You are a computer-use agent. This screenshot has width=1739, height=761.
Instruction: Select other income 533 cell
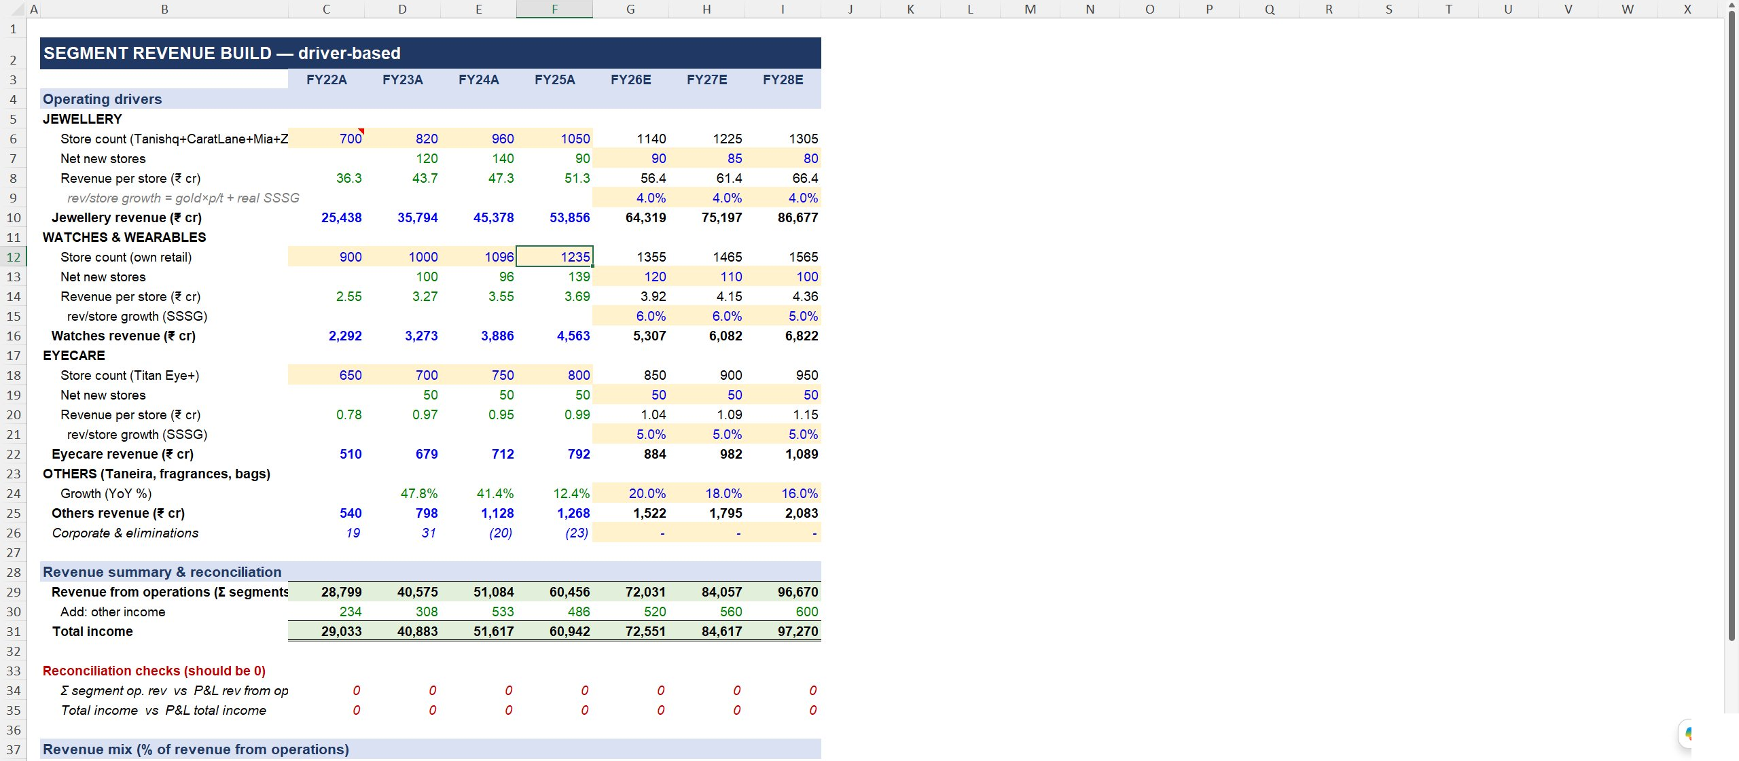click(478, 612)
